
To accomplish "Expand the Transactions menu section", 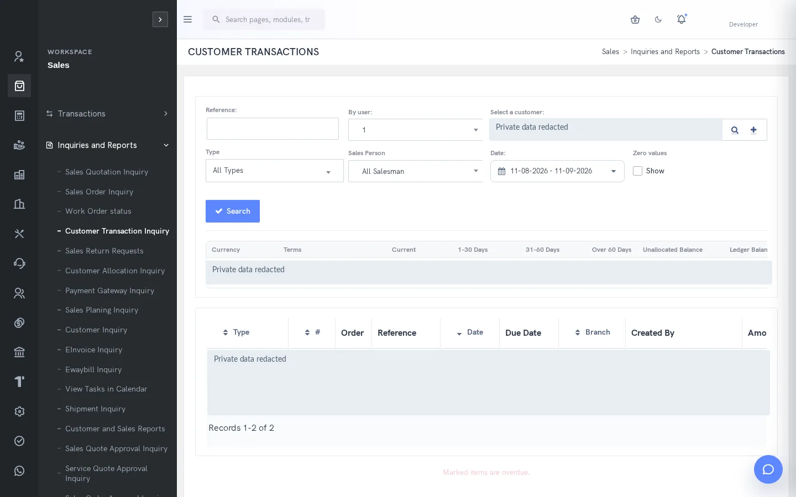I will 108,114.
